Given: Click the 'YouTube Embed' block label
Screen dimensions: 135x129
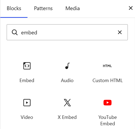Looking at the screenshot, I should click(108, 120).
